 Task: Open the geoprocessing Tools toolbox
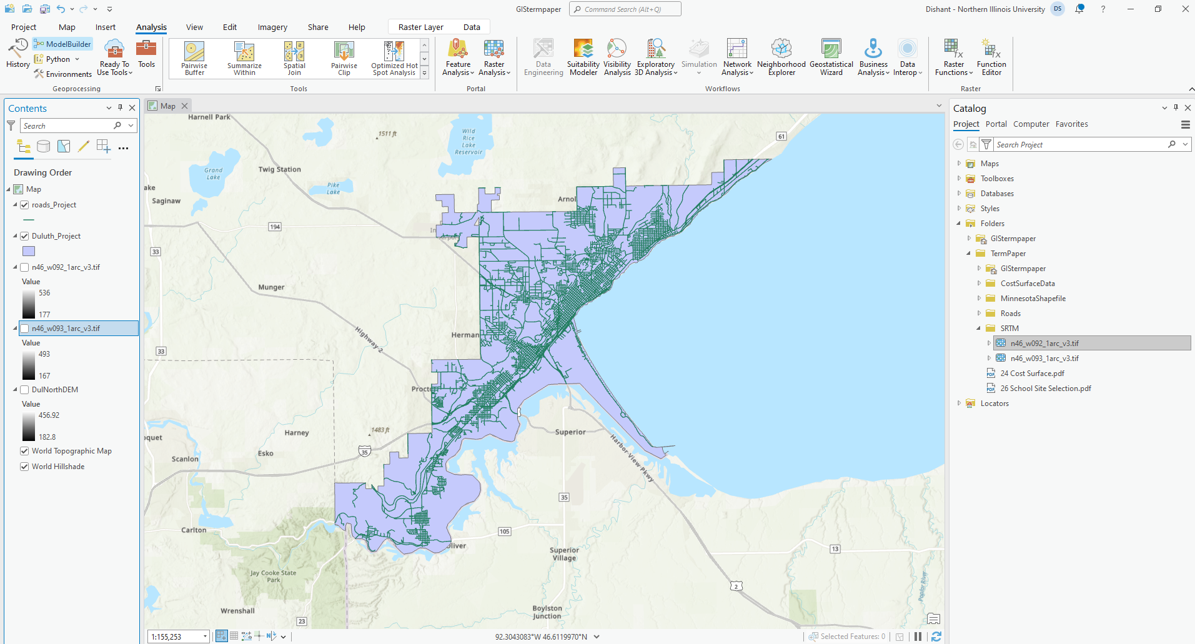click(x=146, y=54)
